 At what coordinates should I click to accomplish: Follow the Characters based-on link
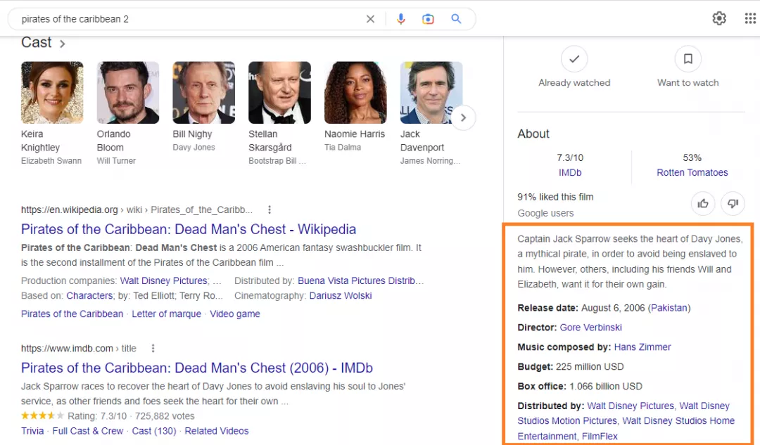point(89,295)
